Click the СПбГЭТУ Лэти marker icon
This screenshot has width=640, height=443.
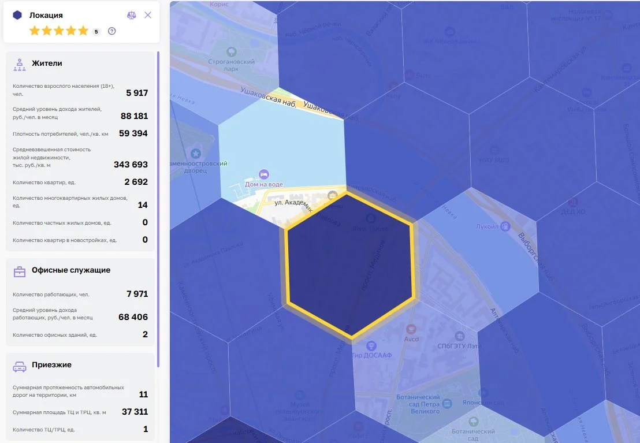click(460, 336)
